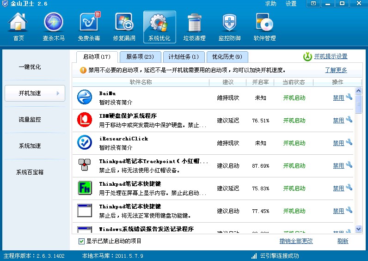Click wrench icon in BaiMu row
The height and width of the screenshot is (261, 368).
coord(349,97)
